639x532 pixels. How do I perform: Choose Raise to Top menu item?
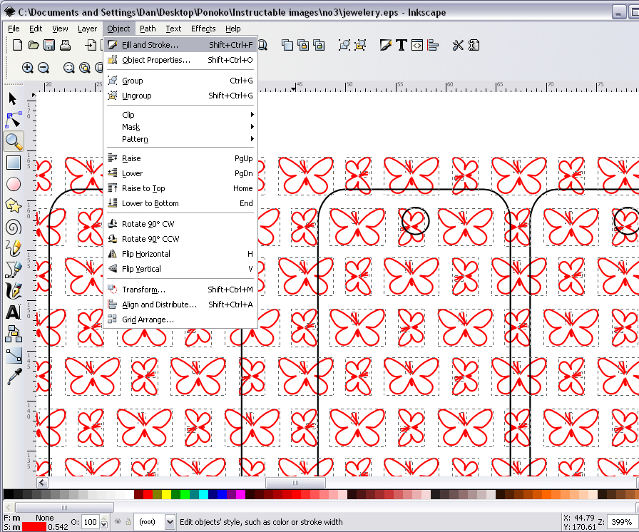[x=181, y=188]
